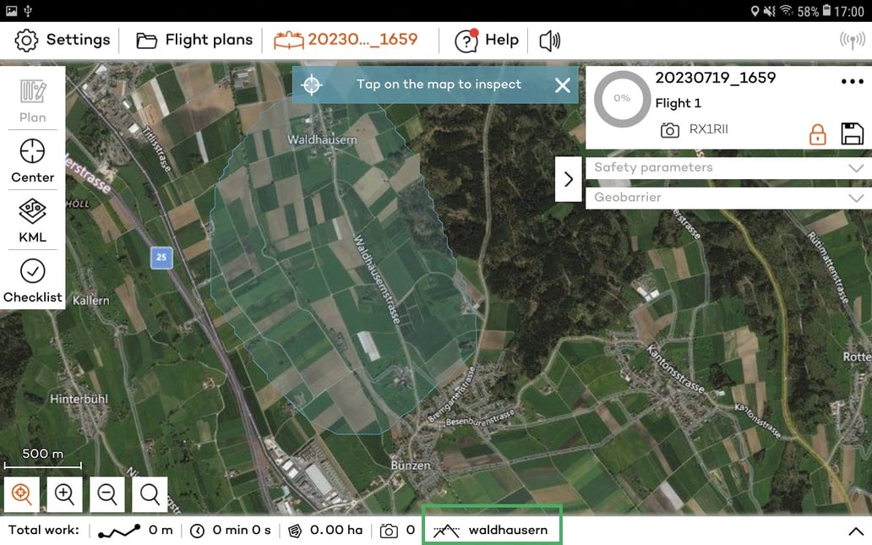The image size is (872, 545).
Task: Mute app sounds via the speaker icon
Action: coord(549,40)
